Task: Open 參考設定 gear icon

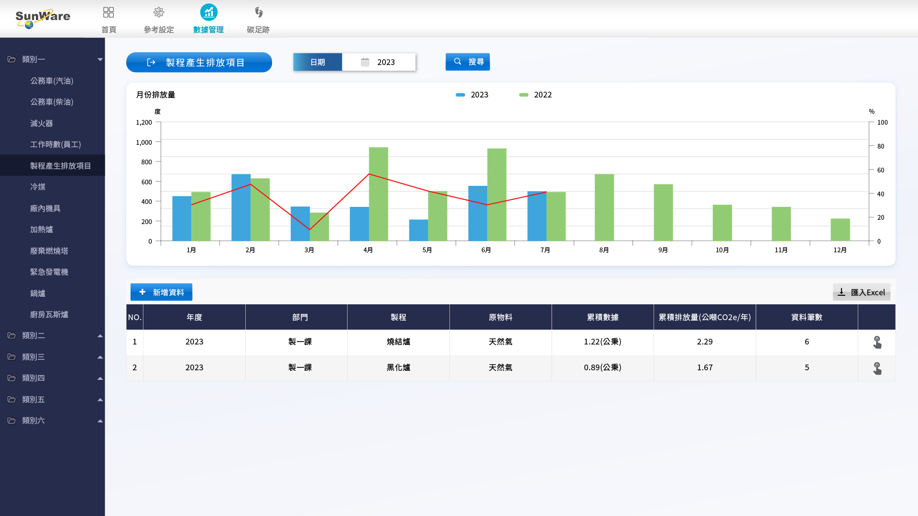Action: point(159,12)
